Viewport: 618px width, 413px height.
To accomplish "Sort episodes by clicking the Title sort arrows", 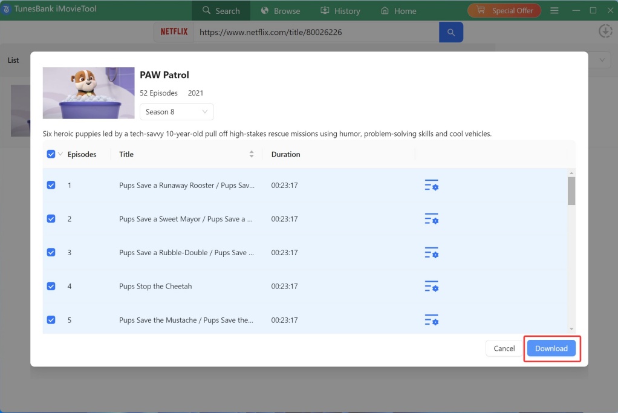I will [x=252, y=154].
